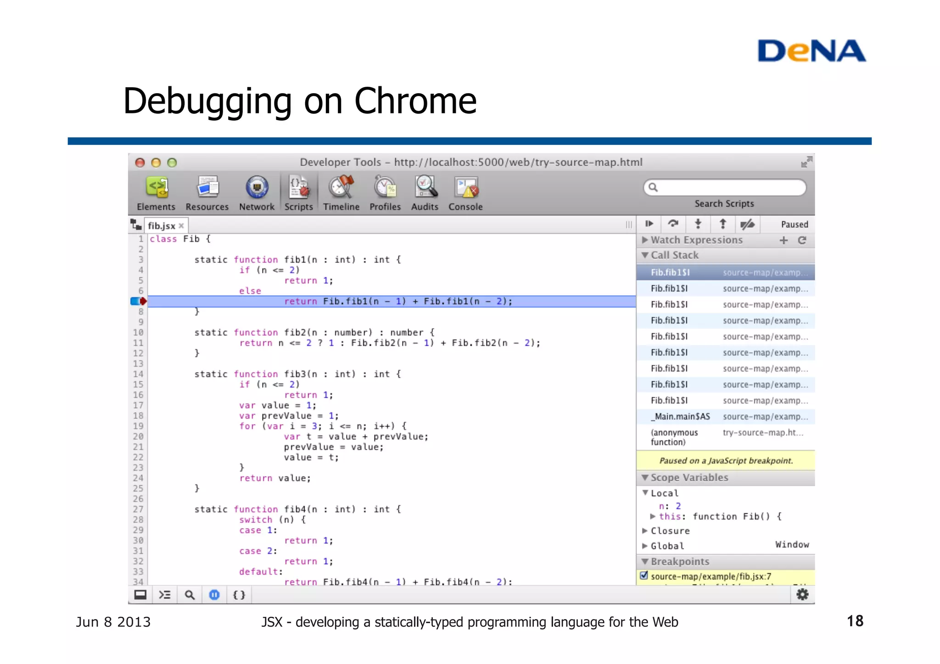This screenshot has width=940, height=664.
Task: Show the file navigator sidebar
Action: click(136, 225)
